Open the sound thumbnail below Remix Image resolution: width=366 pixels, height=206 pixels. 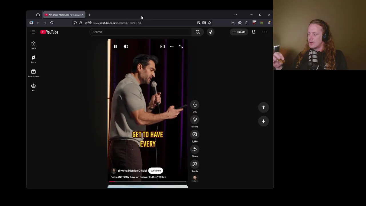tap(195, 179)
